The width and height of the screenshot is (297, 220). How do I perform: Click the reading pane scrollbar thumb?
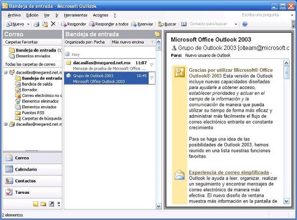287,73
